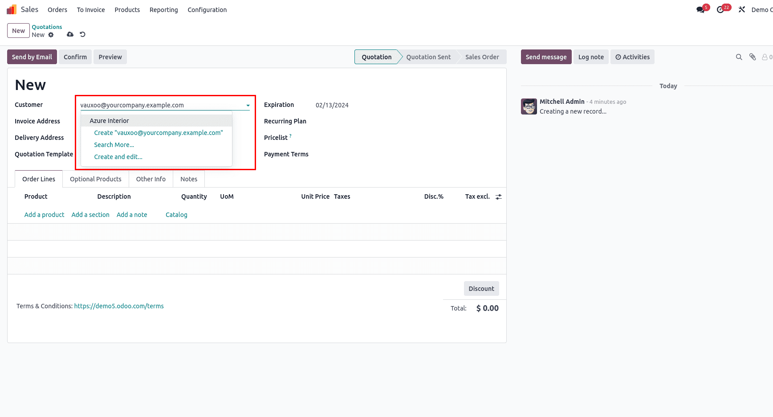Click the Tax excl. column header
This screenshot has height=417, width=773.
pos(477,196)
